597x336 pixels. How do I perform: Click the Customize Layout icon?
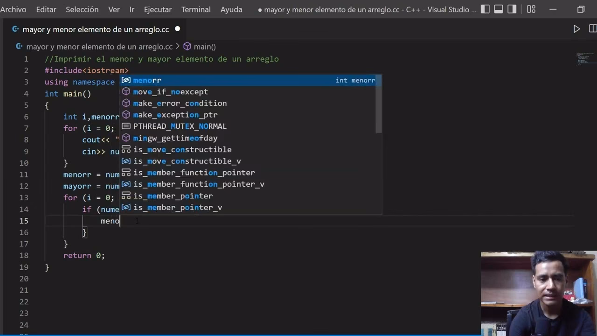pyautogui.click(x=531, y=9)
